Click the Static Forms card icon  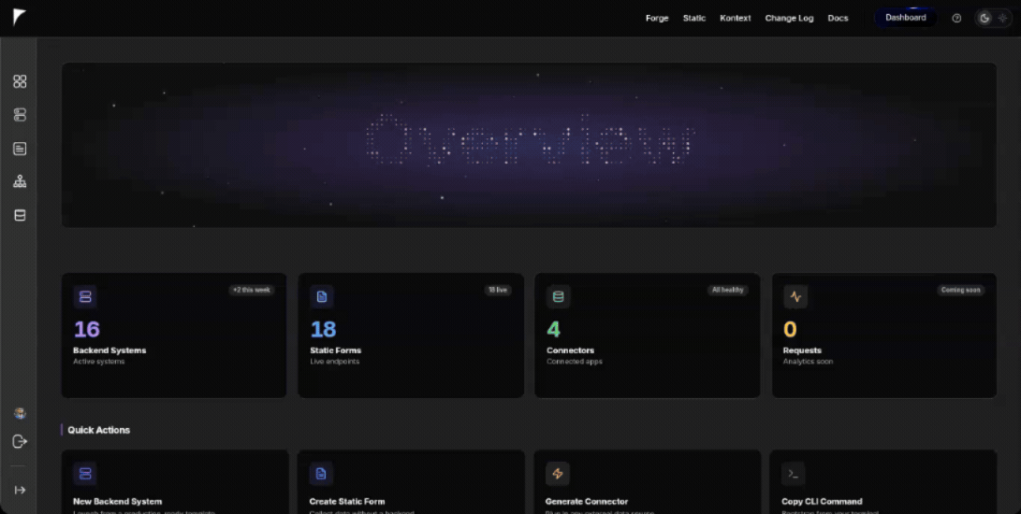coord(322,296)
